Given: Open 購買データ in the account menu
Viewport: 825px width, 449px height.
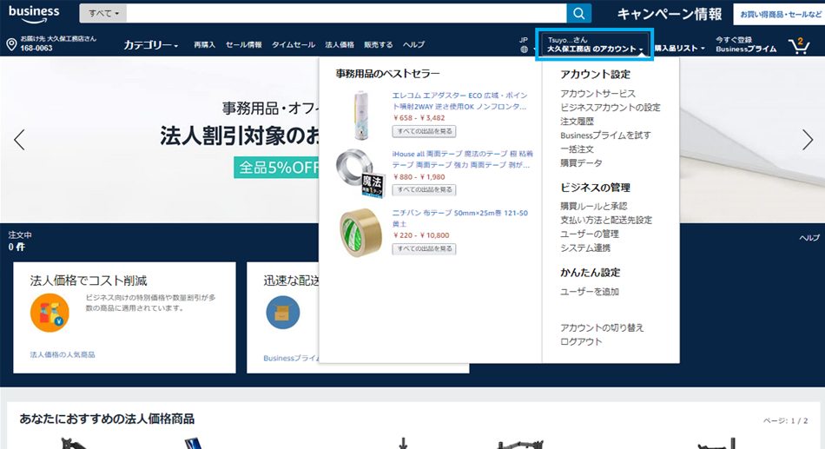Looking at the screenshot, I should pyautogui.click(x=581, y=162).
